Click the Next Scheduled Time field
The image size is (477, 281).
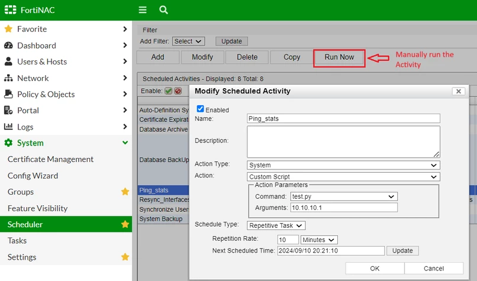(331, 251)
